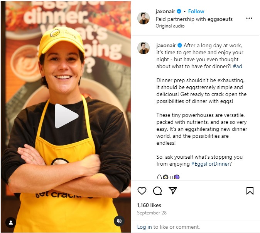The height and width of the screenshot is (233, 260).
Task: Click Log in to like or comment
Action: coord(144,227)
